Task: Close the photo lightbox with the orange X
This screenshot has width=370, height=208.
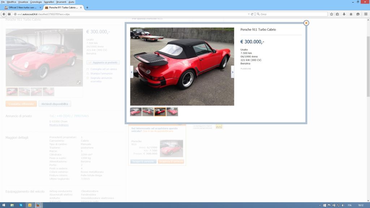Action: [306, 23]
